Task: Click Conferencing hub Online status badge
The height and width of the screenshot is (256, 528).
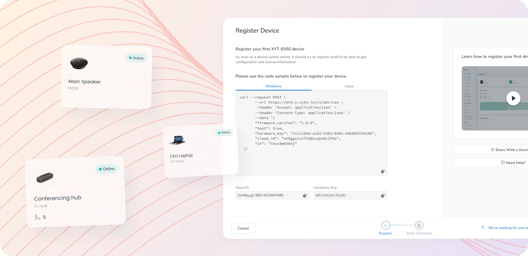Action: (x=107, y=169)
